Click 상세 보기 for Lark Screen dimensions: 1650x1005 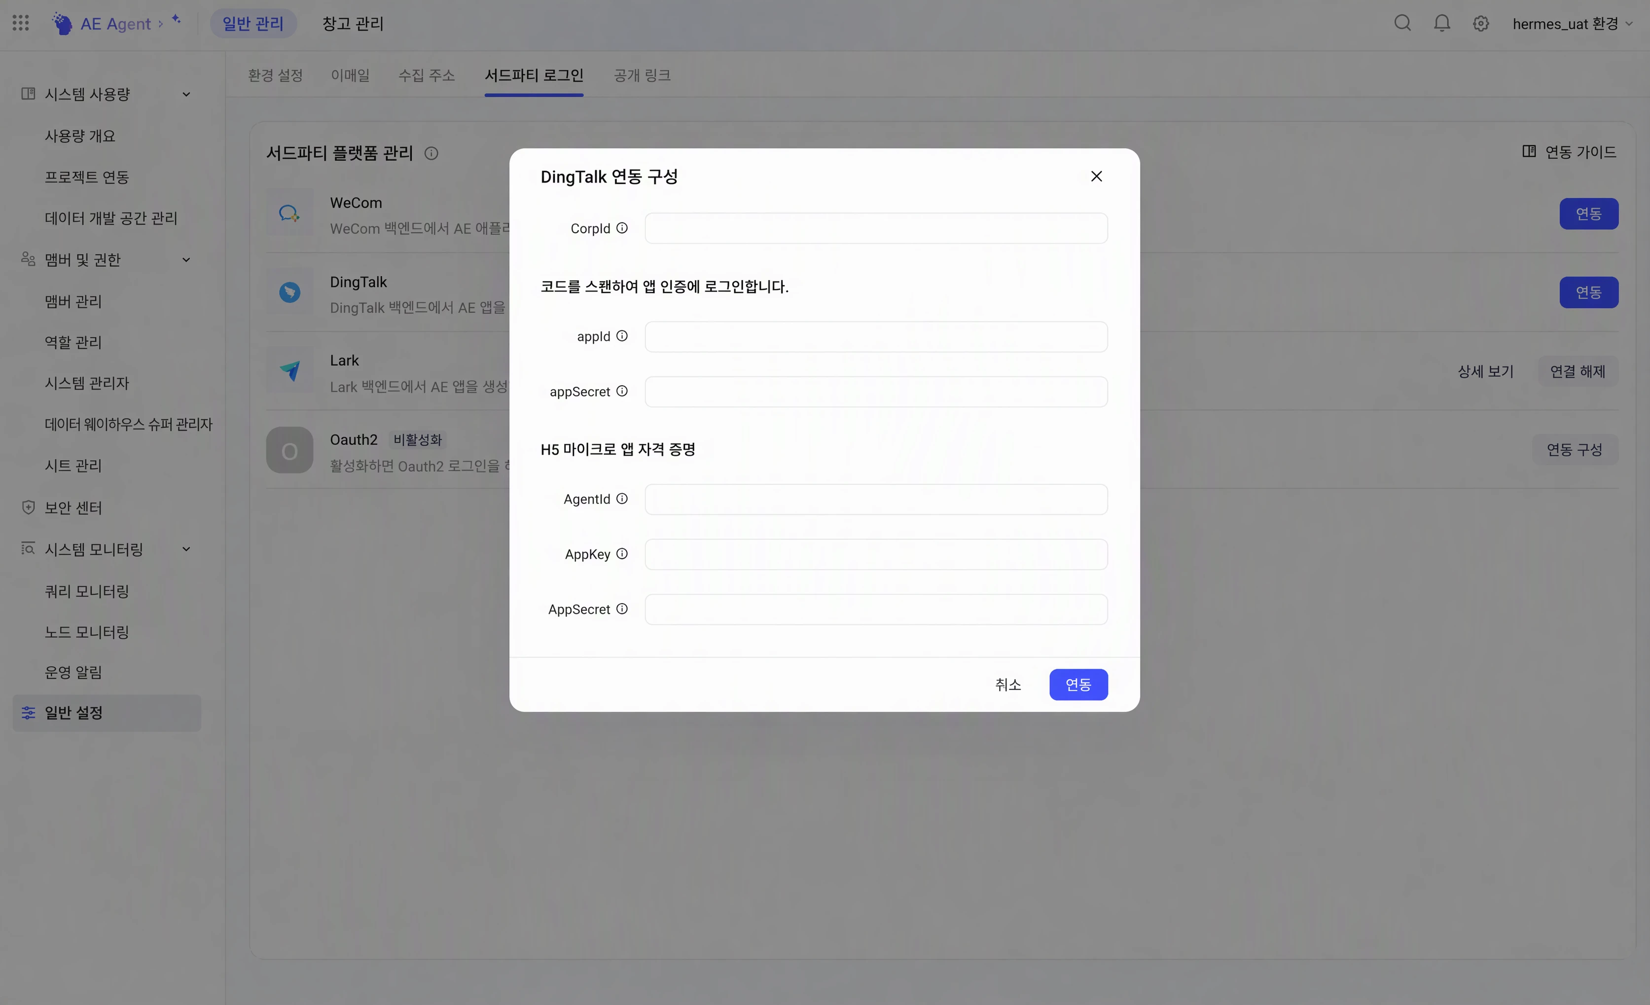(x=1485, y=372)
